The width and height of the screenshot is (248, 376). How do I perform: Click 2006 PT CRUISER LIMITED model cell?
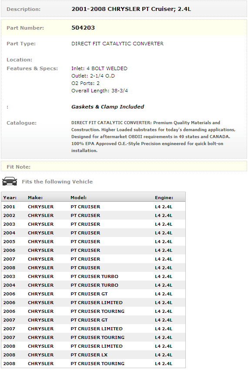[97, 303]
